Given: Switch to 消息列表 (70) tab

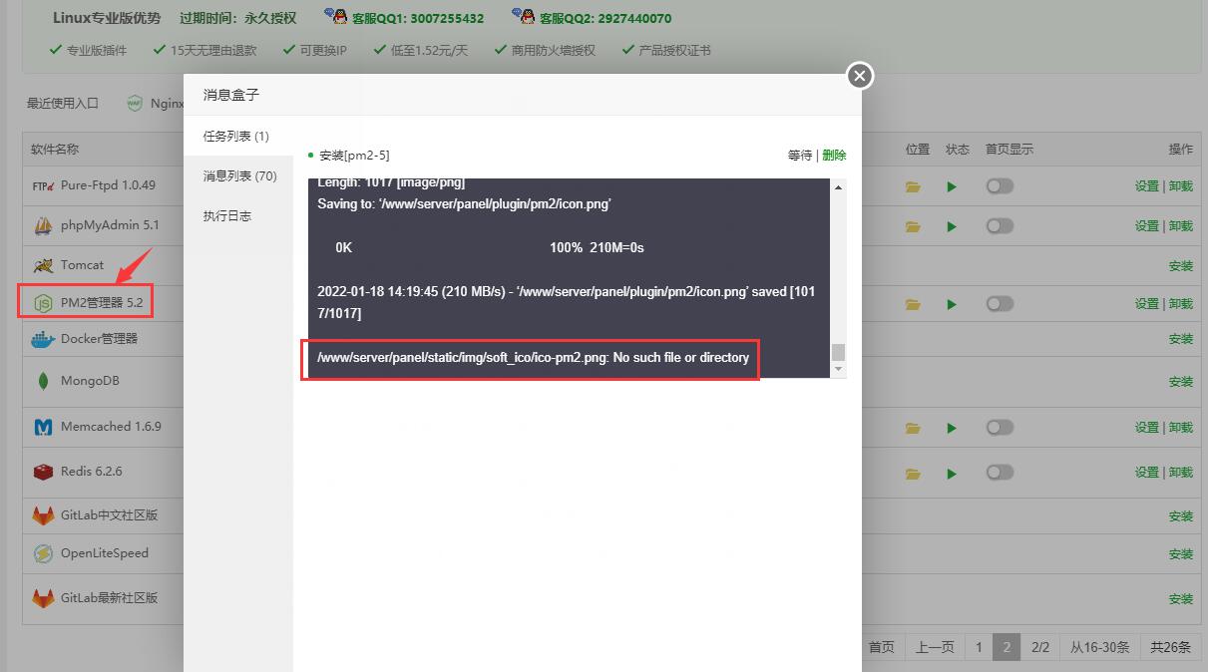Looking at the screenshot, I should [237, 176].
